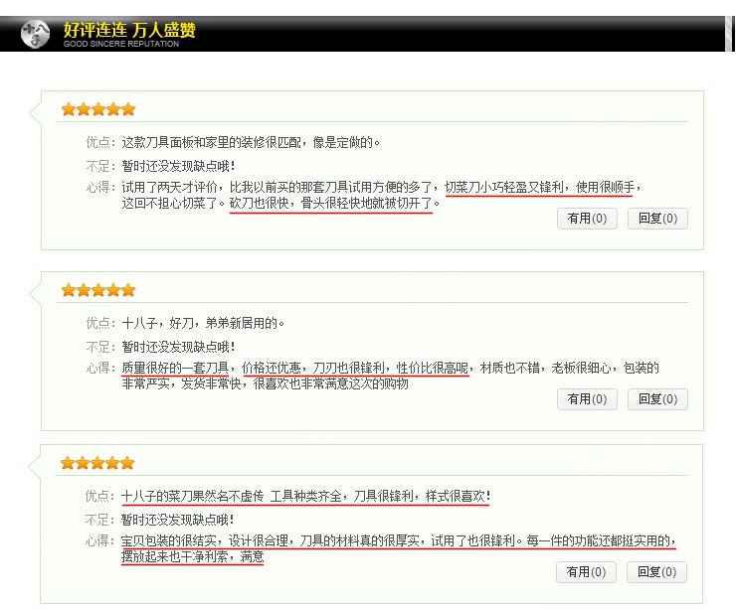Click 回复(0) in the 名不虚传 review
This screenshot has height=609, width=736.
656,572
